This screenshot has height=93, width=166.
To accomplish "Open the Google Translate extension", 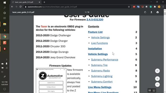I will click(x=138, y=7).
